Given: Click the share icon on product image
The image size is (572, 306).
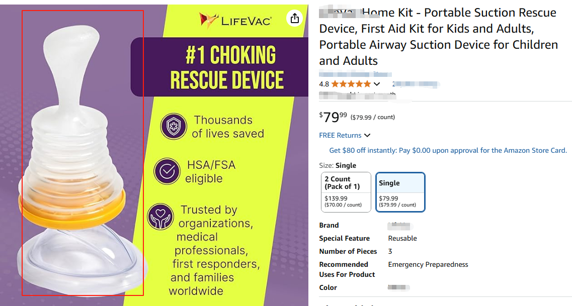Looking at the screenshot, I should 295,19.
